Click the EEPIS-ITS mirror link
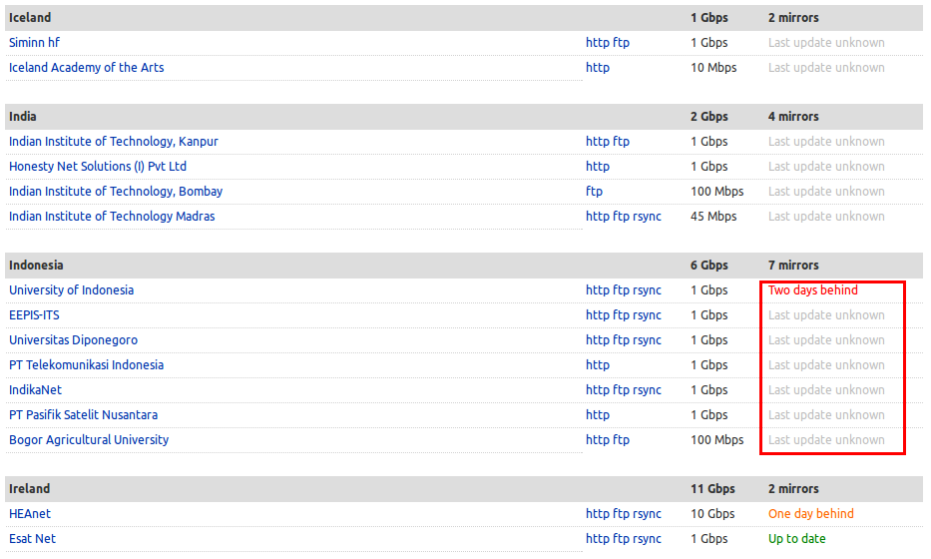The width and height of the screenshot is (931, 559). (x=34, y=315)
